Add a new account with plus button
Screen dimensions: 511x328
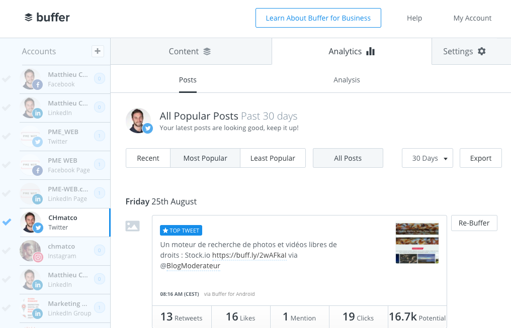[x=98, y=51]
